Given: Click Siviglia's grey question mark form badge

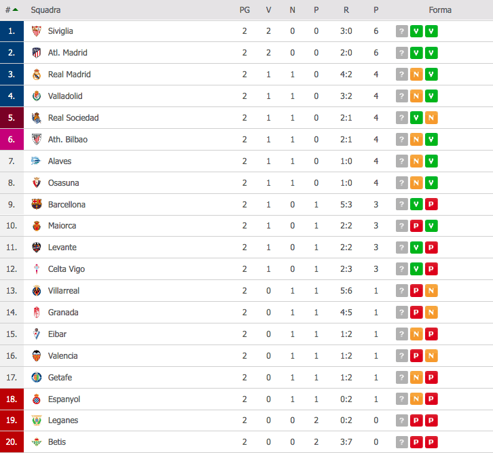Looking at the screenshot, I should [401, 31].
